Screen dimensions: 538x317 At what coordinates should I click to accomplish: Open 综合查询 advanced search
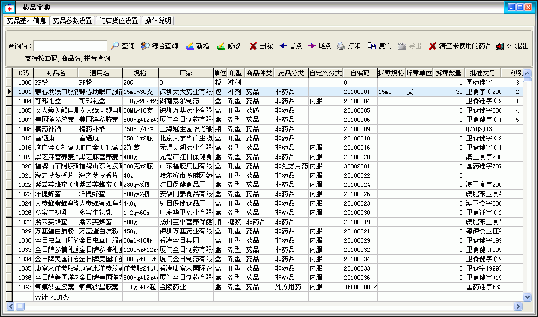tap(160, 46)
